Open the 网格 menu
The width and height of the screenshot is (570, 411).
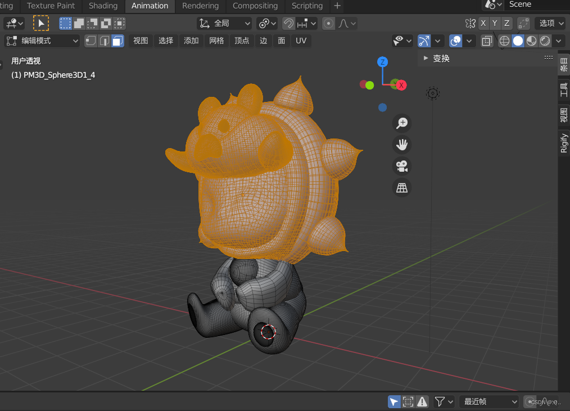[216, 41]
